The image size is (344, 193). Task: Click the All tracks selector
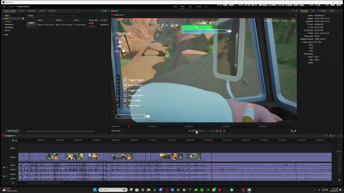(13, 183)
